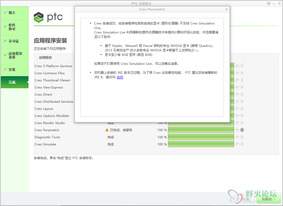Go to the 应用程序选择 step in the sidebar

[x=15, y=55]
